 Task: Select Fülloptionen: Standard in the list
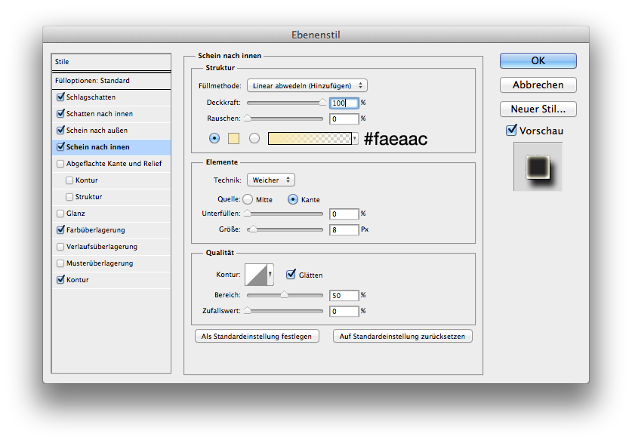click(x=111, y=81)
